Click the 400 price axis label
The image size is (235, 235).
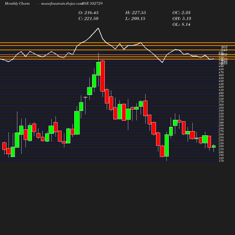tap(221, 93)
